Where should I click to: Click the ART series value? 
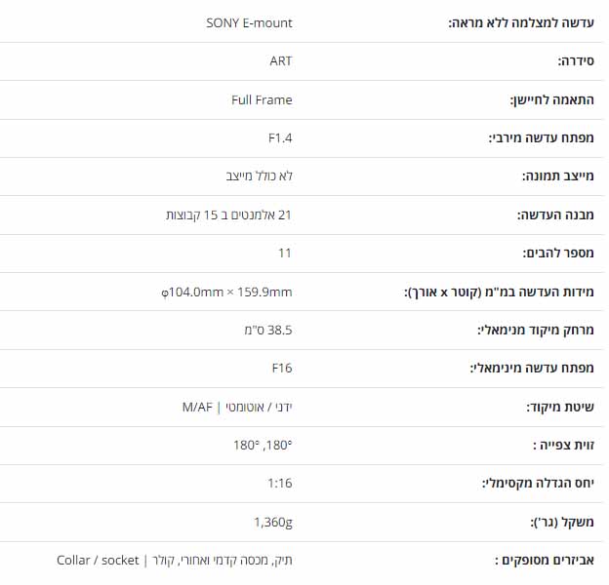281,60
